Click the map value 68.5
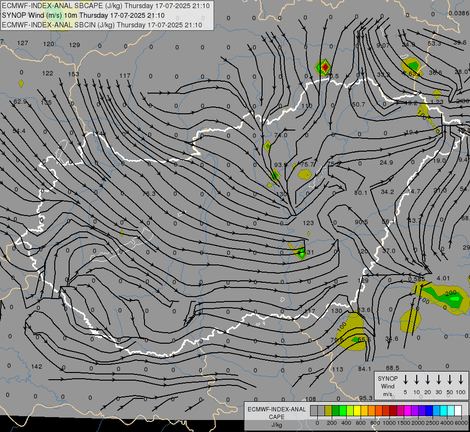 coord(393,368)
